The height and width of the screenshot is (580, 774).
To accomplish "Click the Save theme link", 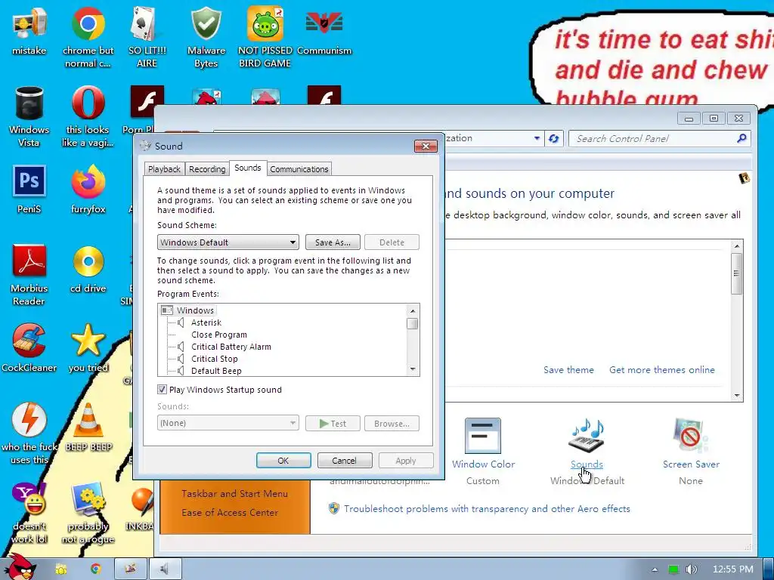I will click(x=568, y=370).
